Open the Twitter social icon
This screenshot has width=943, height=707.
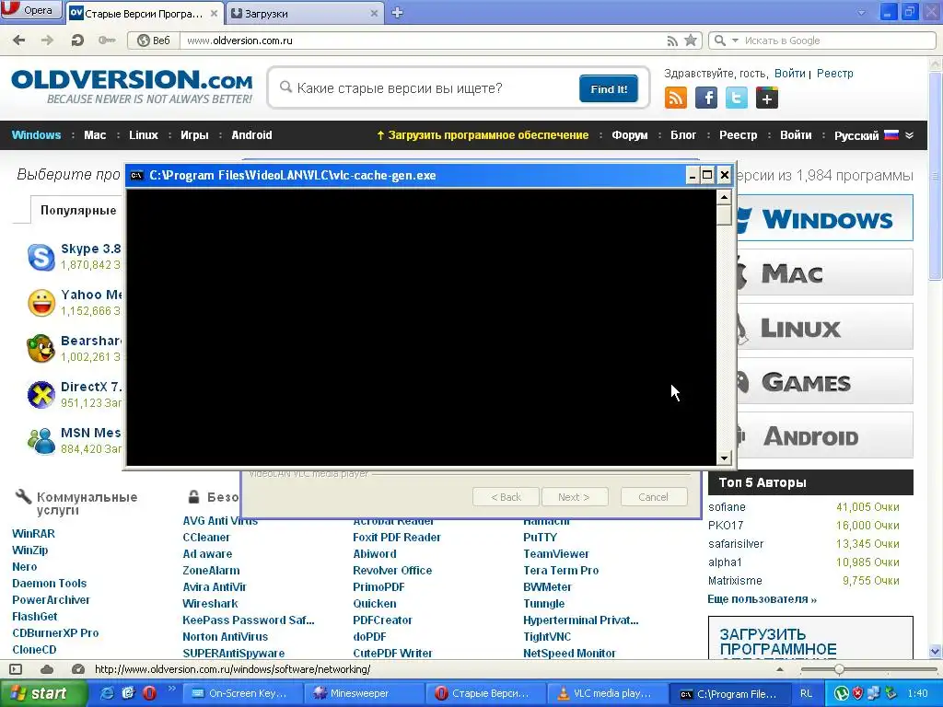coord(737,98)
